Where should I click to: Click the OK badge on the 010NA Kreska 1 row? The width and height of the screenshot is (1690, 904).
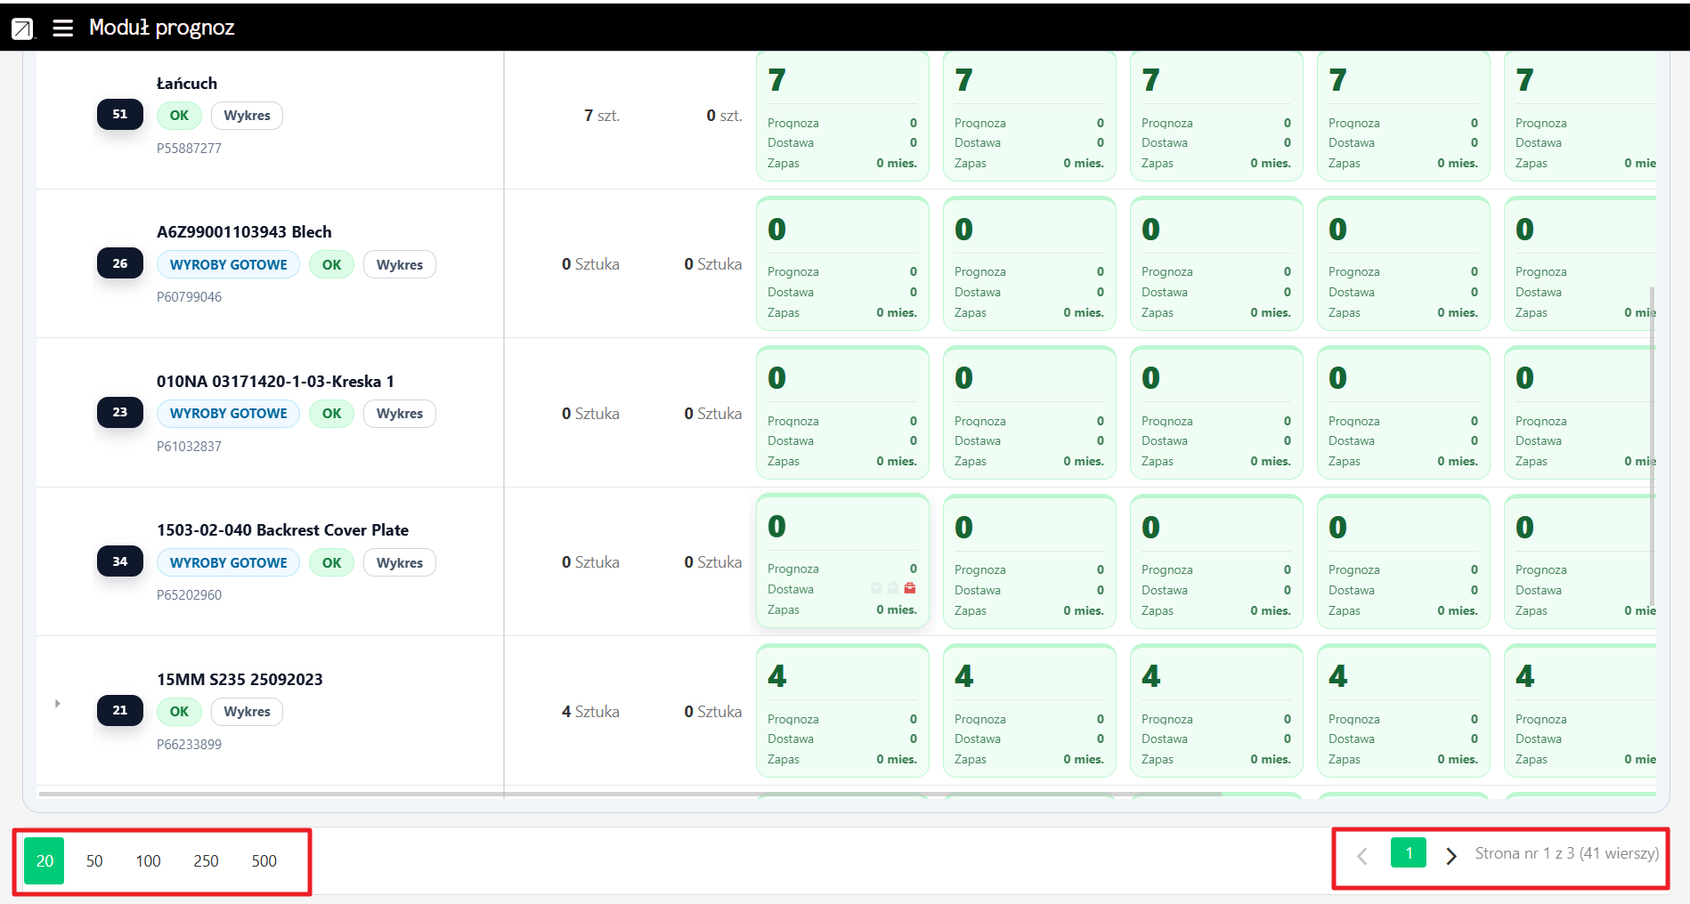pos(332,414)
